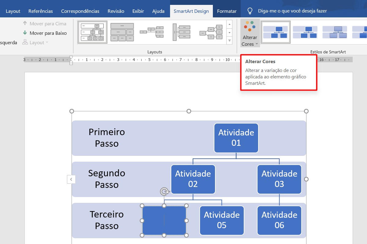Select the fourth layouts gallery thumbnail
The width and height of the screenshot is (367, 244).
tap(181, 32)
